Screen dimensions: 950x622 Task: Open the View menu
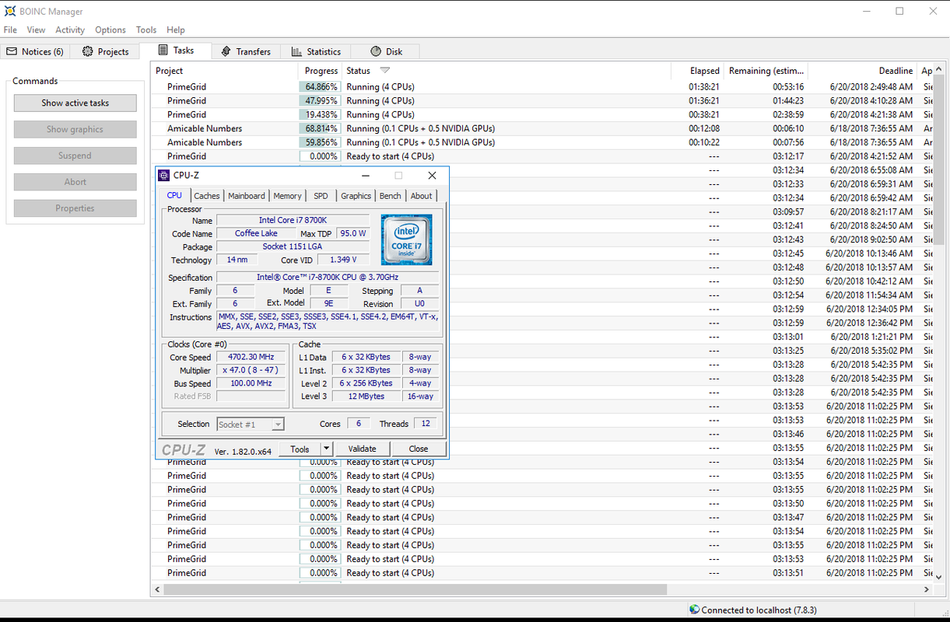[36, 30]
